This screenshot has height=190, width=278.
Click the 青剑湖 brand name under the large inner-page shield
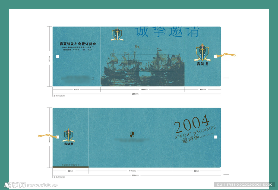(202, 64)
